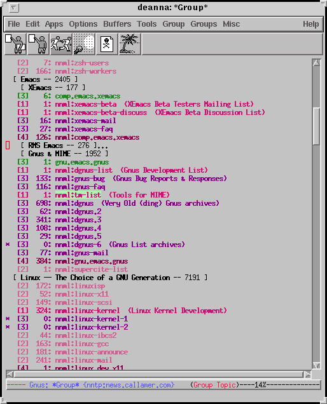The width and height of the screenshot is (327, 404).
Task: Click the second toolbar icon of person holding paper
Action: pyautogui.click(x=38, y=44)
